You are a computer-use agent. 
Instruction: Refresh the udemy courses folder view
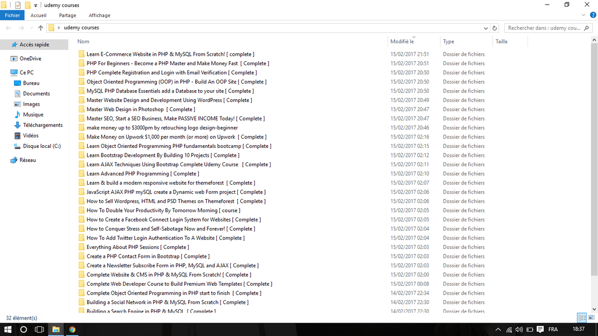click(x=495, y=28)
